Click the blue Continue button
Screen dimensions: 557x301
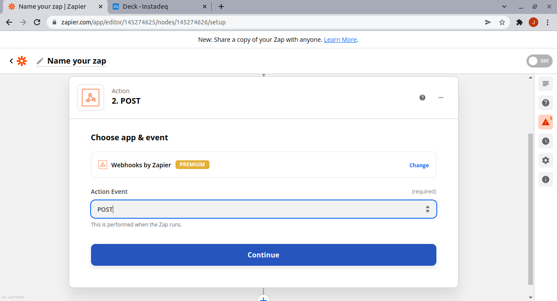pyautogui.click(x=263, y=255)
